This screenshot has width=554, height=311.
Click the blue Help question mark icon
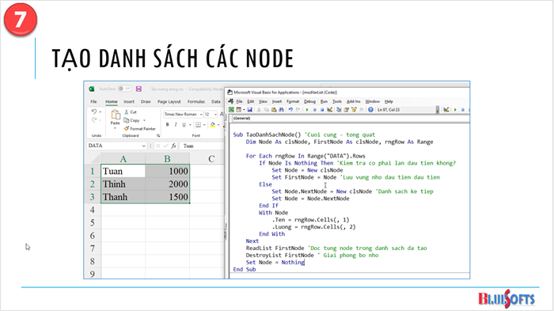coord(370,109)
